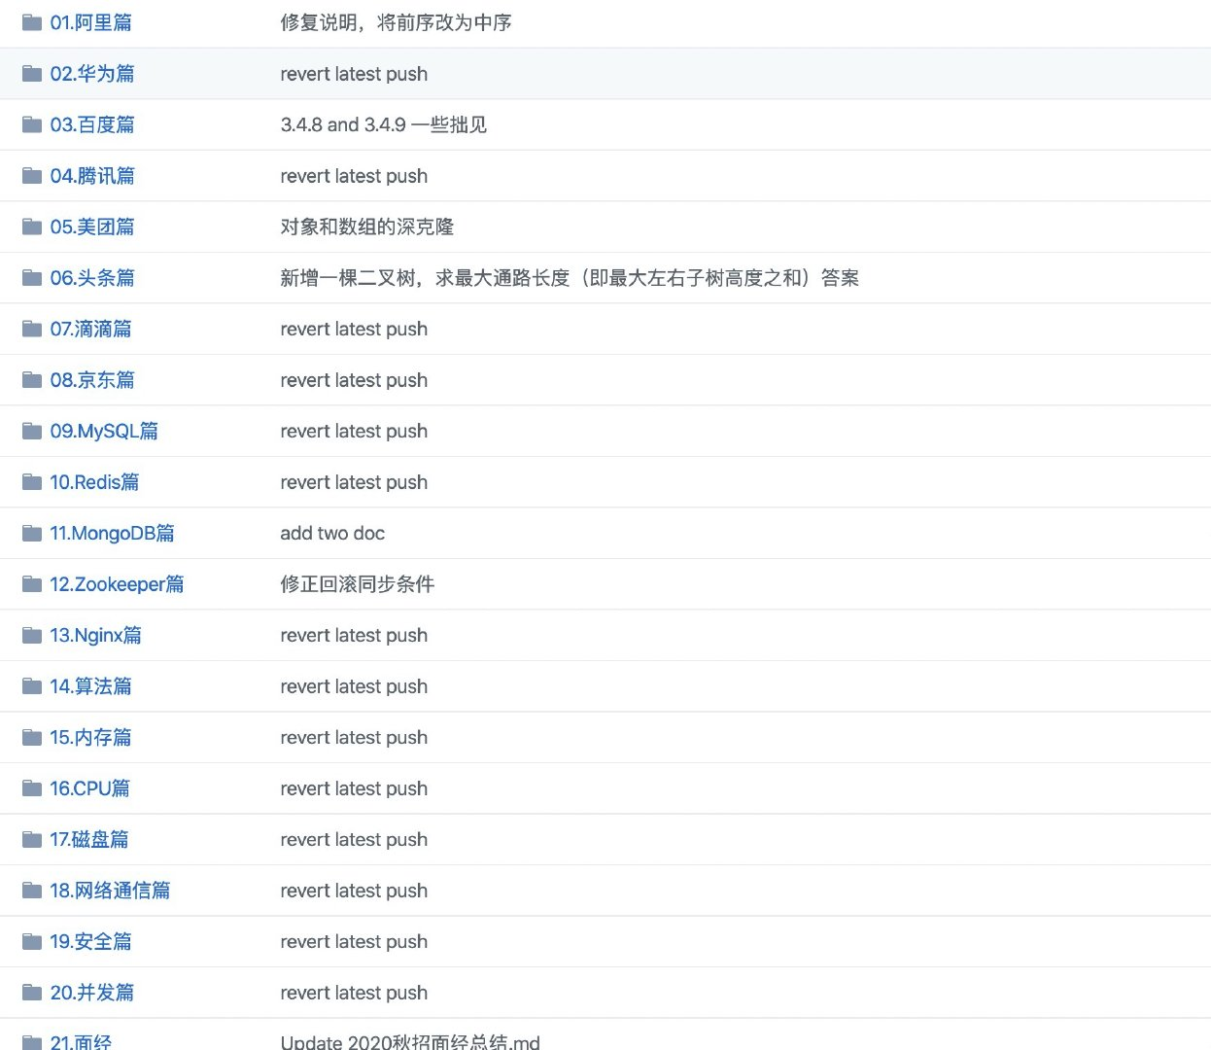Viewport: 1211px width, 1050px height.
Task: Click the folder icon beside 13.Nginx篇
Action: click(x=32, y=635)
